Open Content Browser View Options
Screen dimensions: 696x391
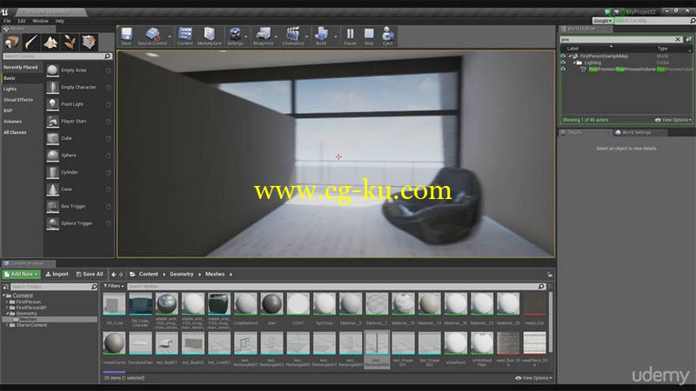point(534,378)
